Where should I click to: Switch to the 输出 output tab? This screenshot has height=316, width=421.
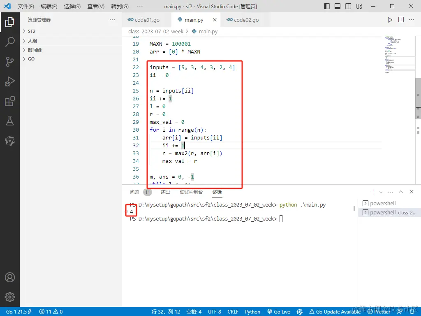[165, 192]
